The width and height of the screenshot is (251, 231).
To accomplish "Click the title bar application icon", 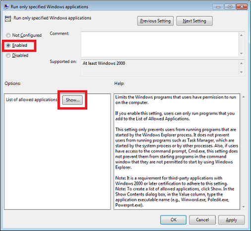I will tap(6, 6).
